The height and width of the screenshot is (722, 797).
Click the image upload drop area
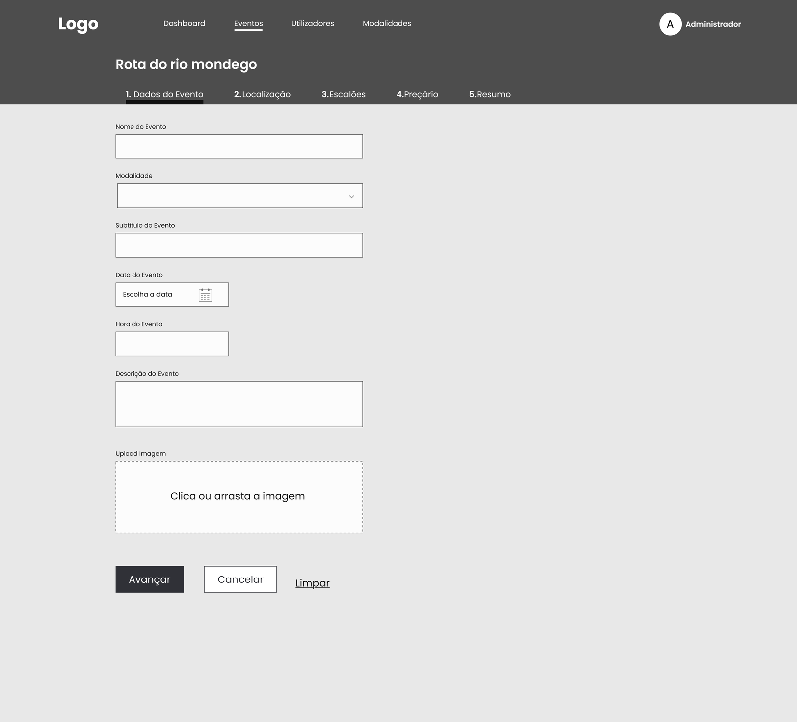click(x=239, y=497)
